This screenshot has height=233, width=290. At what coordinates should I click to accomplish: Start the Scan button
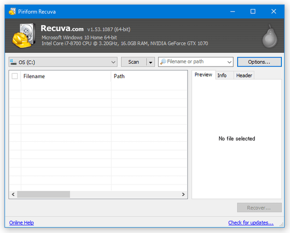click(134, 62)
